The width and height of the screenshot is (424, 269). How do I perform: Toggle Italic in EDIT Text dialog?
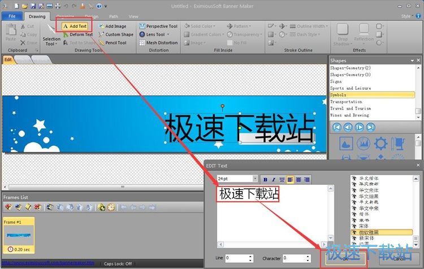[274, 180]
